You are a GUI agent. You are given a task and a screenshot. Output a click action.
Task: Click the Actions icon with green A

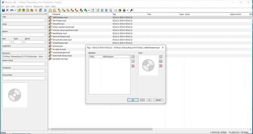tap(81, 10)
